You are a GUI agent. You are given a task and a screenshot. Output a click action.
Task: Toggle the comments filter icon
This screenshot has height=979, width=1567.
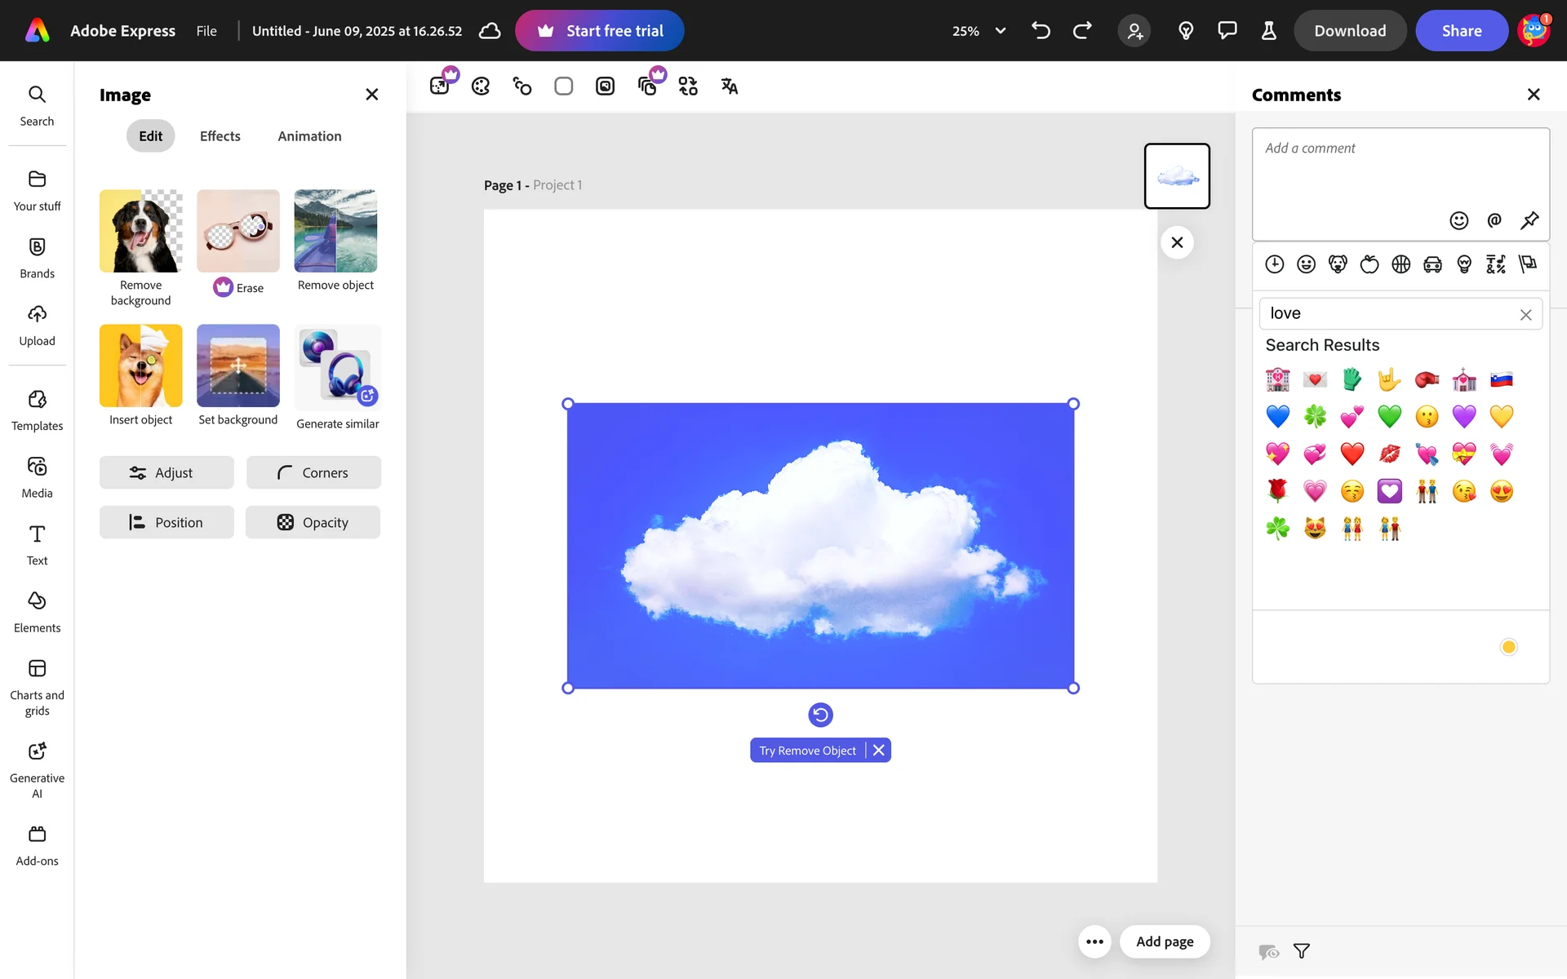pyautogui.click(x=1302, y=951)
